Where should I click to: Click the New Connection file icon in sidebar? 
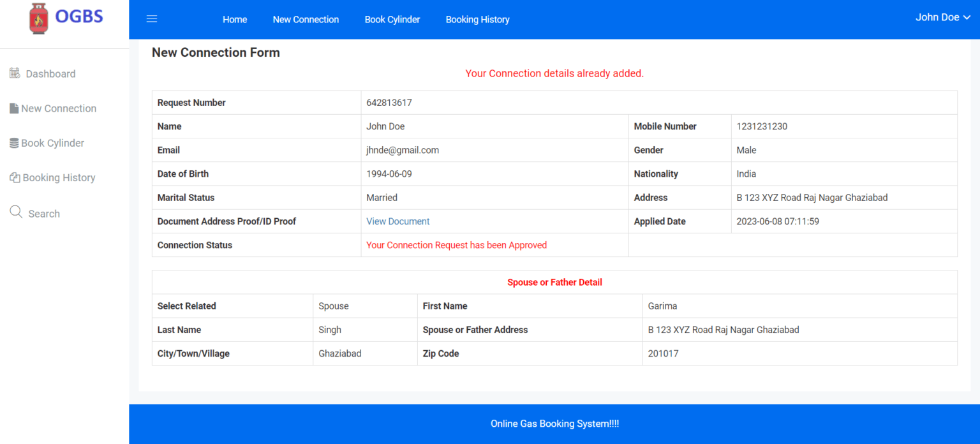point(14,108)
